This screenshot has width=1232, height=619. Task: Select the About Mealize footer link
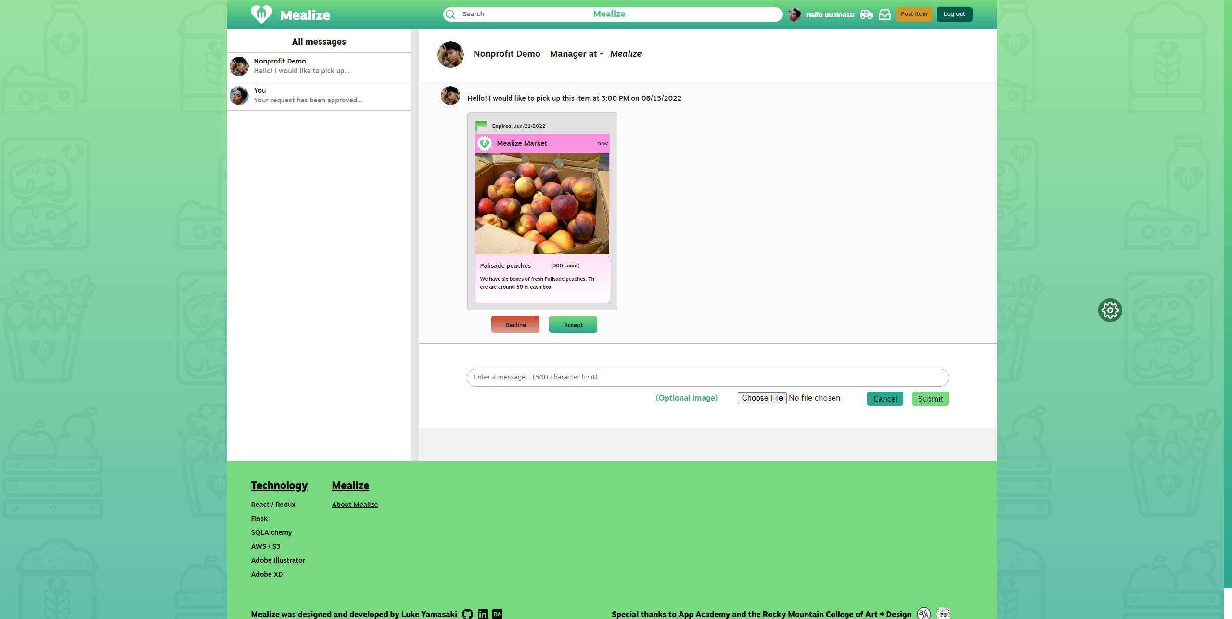pos(354,505)
